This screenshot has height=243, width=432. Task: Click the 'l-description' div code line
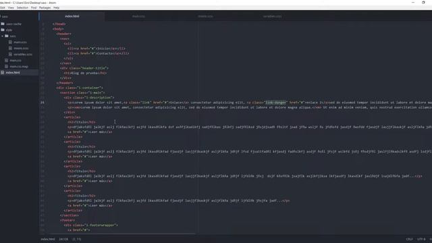89,97
